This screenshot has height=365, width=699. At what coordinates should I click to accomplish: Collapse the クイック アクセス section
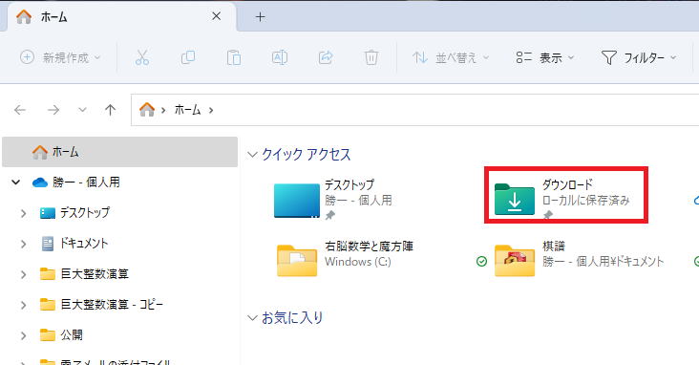pos(252,155)
